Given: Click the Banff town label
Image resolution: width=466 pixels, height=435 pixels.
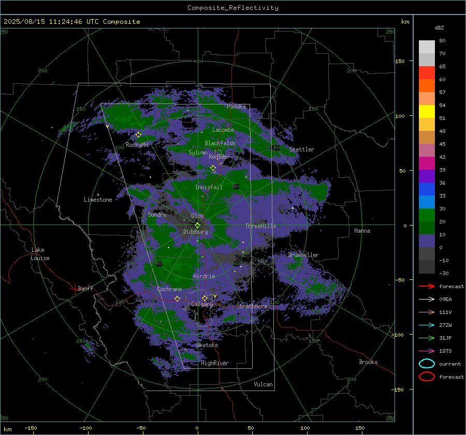Looking at the screenshot, I should [85, 288].
